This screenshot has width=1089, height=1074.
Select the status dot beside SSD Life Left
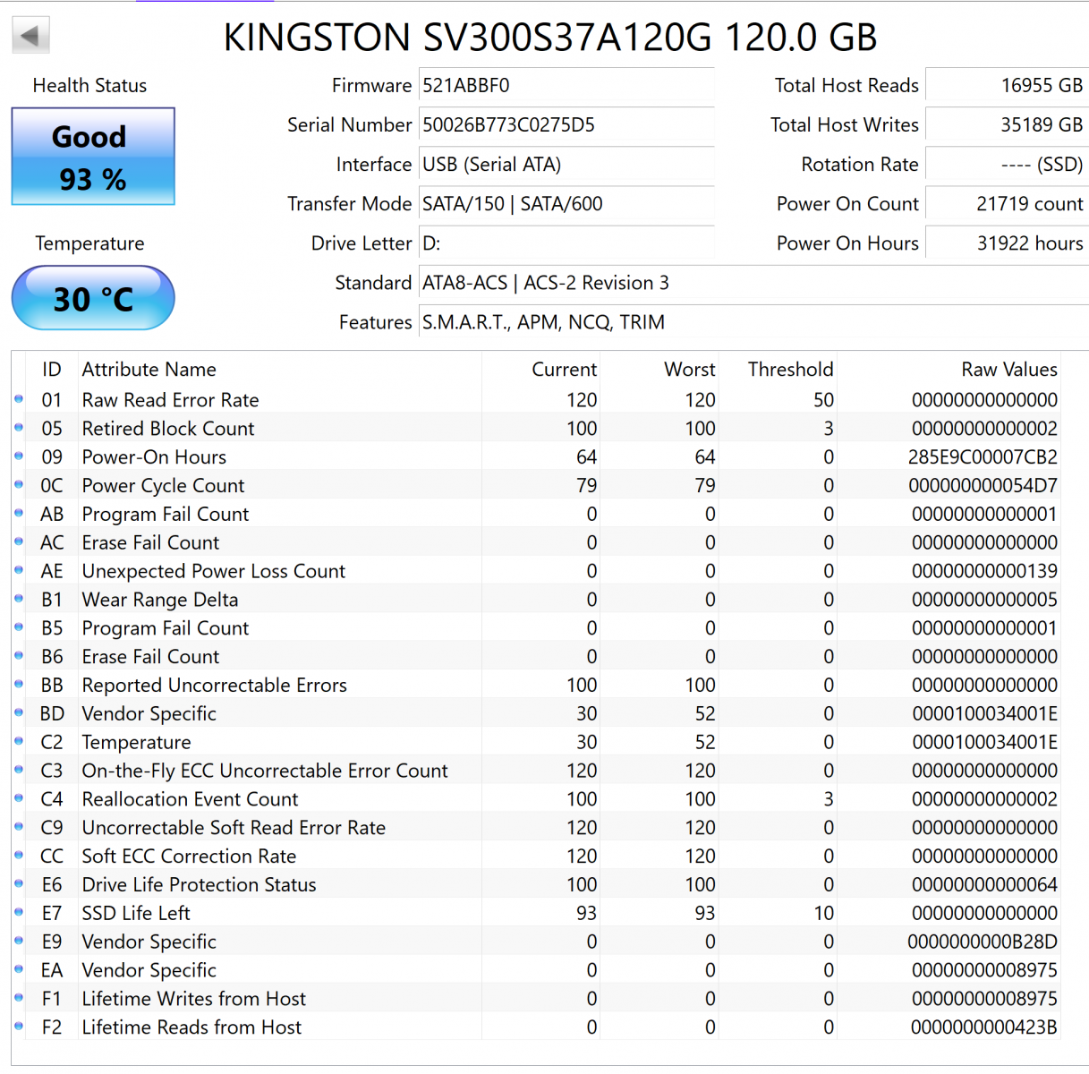[19, 913]
